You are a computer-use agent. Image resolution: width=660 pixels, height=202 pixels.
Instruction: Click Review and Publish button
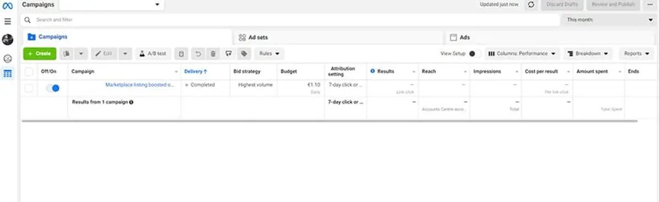click(x=613, y=4)
